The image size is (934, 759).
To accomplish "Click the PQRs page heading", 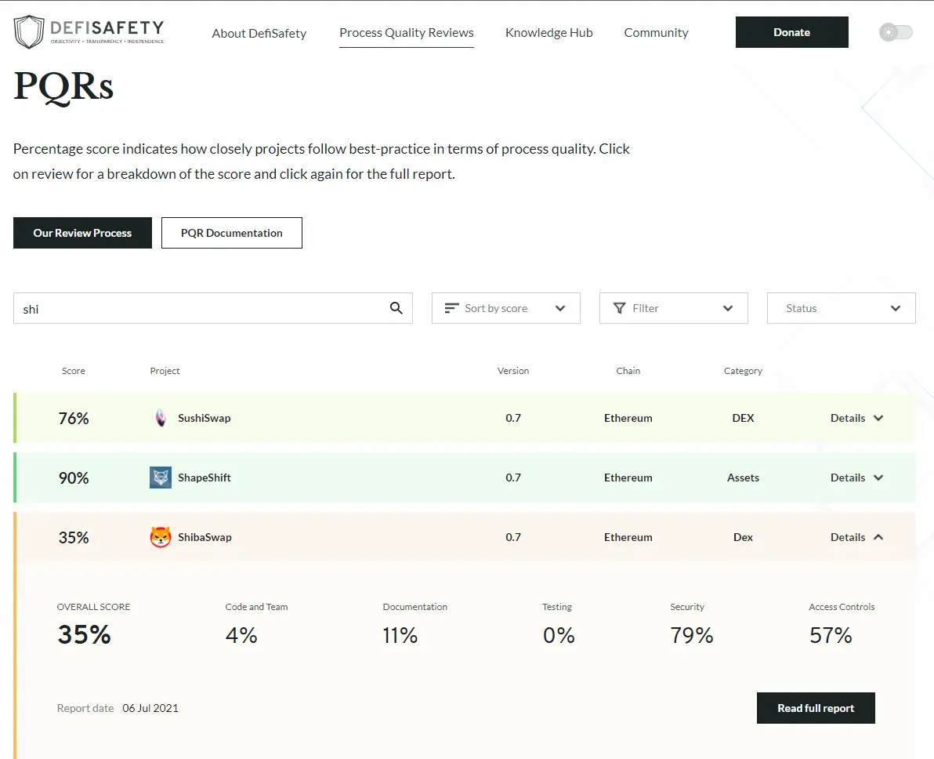I will coord(63,88).
